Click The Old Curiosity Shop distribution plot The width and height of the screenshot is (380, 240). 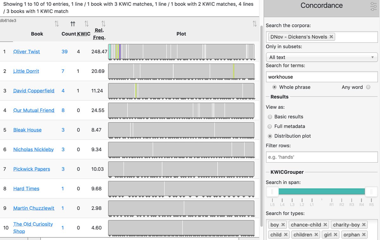click(x=181, y=228)
